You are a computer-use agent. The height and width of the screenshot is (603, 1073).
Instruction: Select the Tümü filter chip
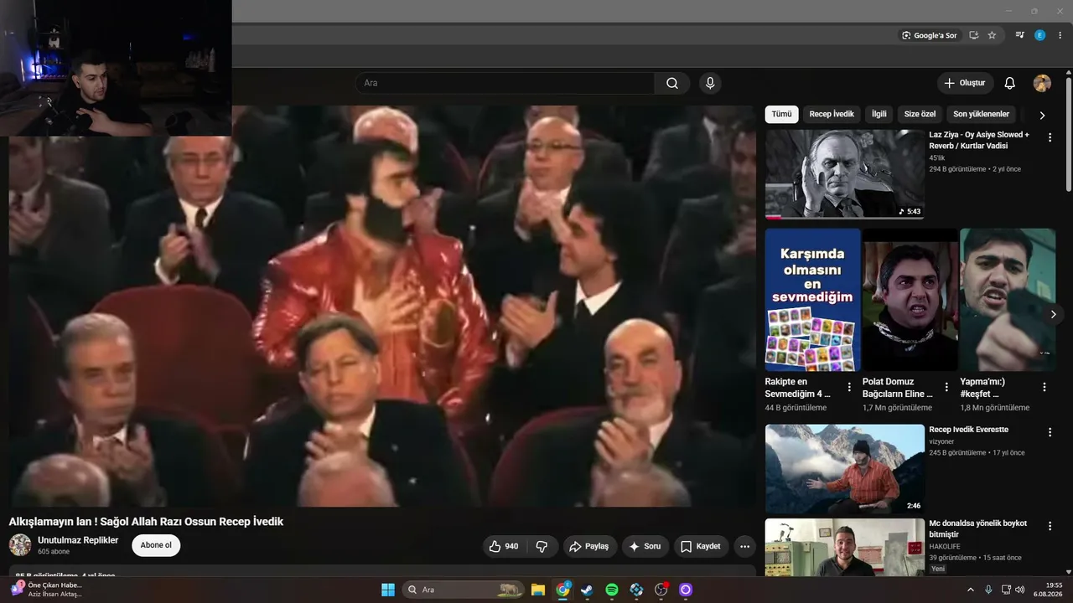pyautogui.click(x=781, y=114)
